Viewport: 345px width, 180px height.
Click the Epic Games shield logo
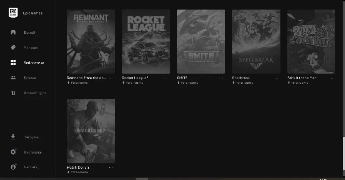tap(13, 13)
